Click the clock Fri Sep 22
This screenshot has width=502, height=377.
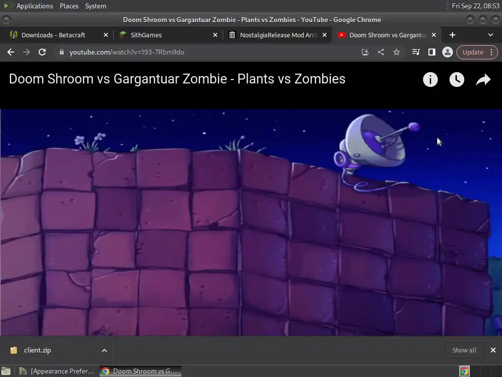coord(476,6)
